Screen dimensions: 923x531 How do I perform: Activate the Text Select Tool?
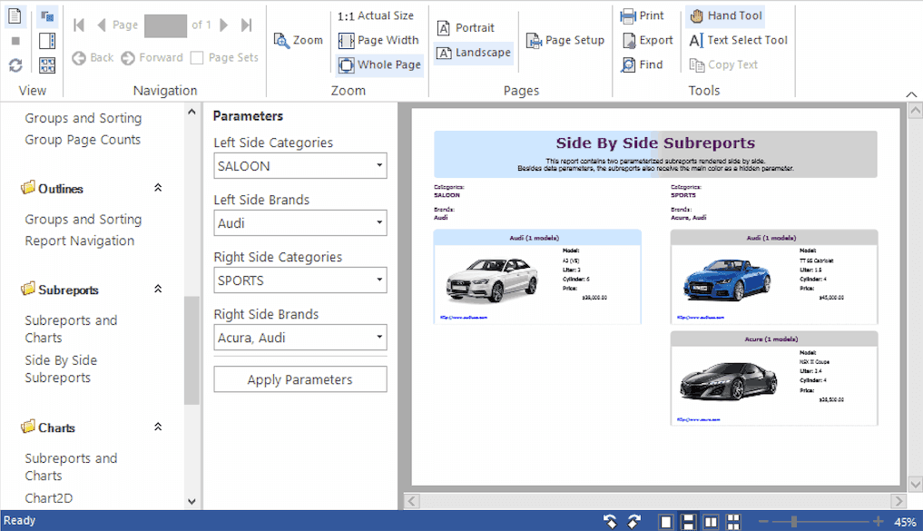(x=738, y=40)
